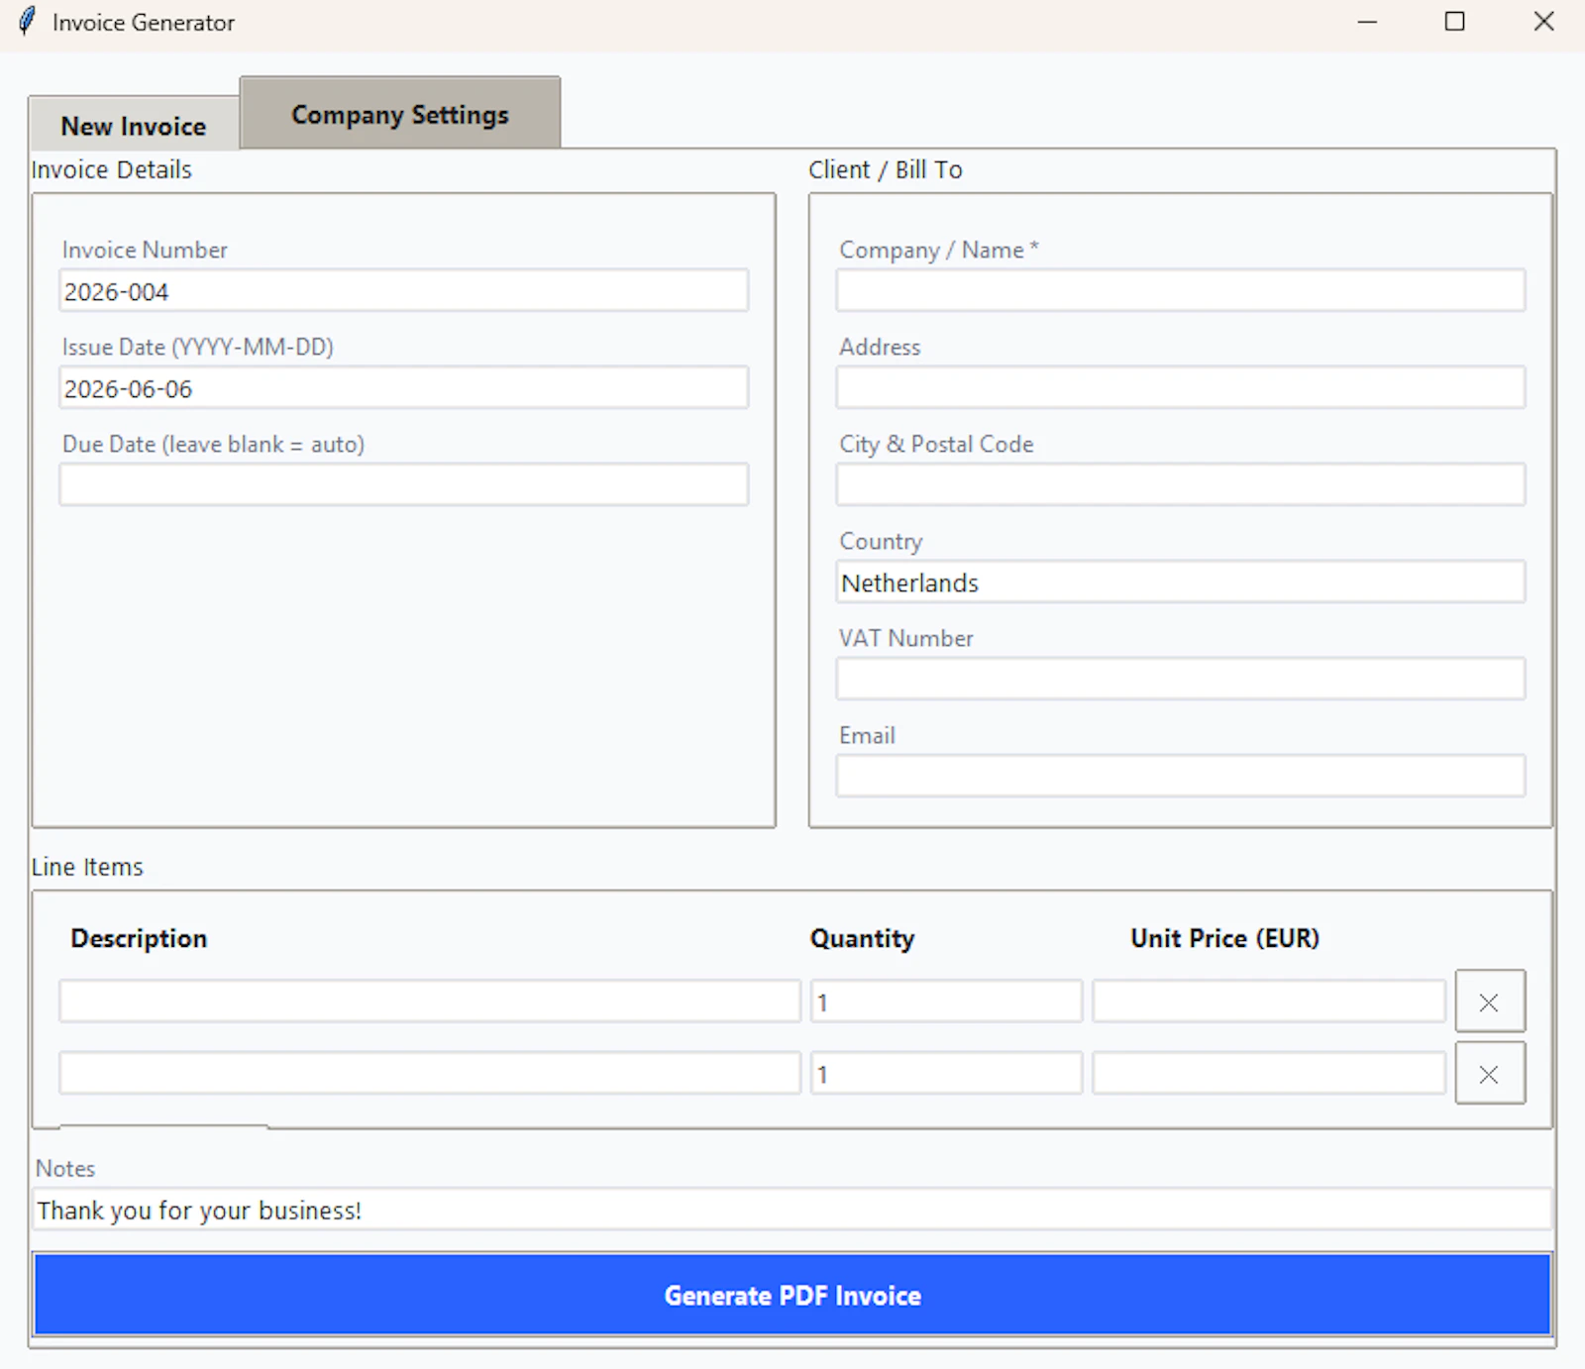Image resolution: width=1585 pixels, height=1369 pixels.
Task: Click the "Due Date (leave blank = auto)" label
Action: point(213,444)
